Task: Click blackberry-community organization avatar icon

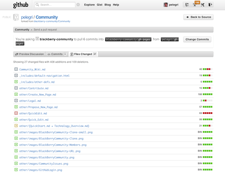Action: click(x=37, y=39)
